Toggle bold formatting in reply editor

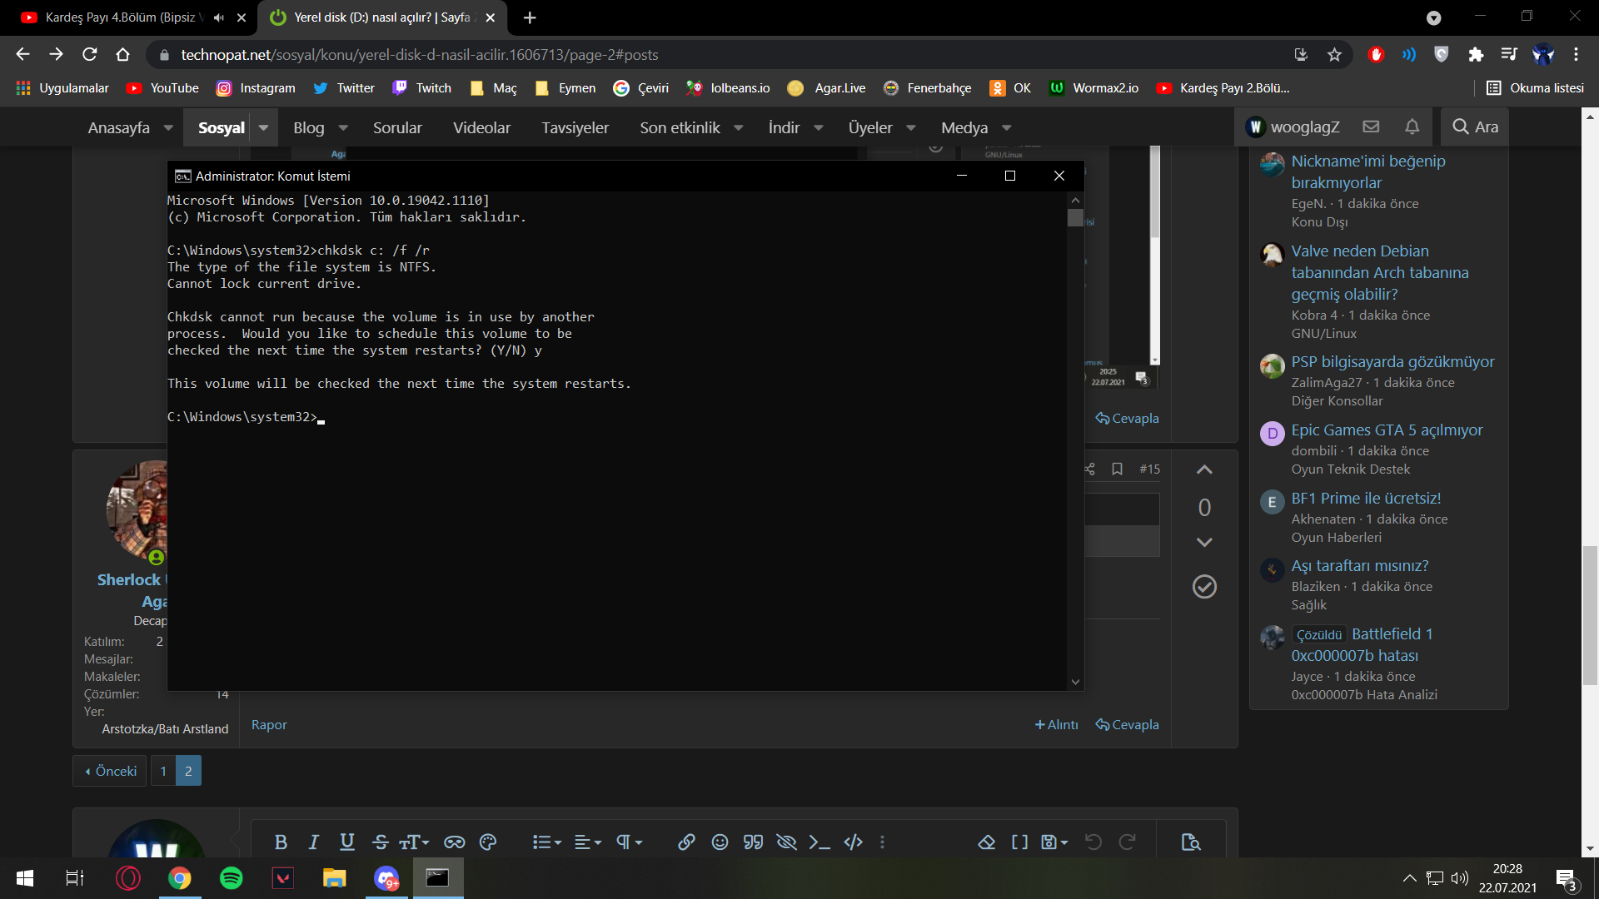click(x=281, y=842)
